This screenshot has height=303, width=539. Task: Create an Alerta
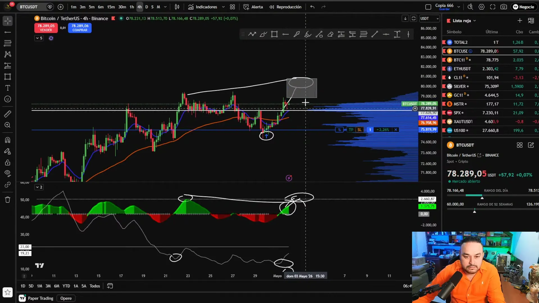(253, 7)
